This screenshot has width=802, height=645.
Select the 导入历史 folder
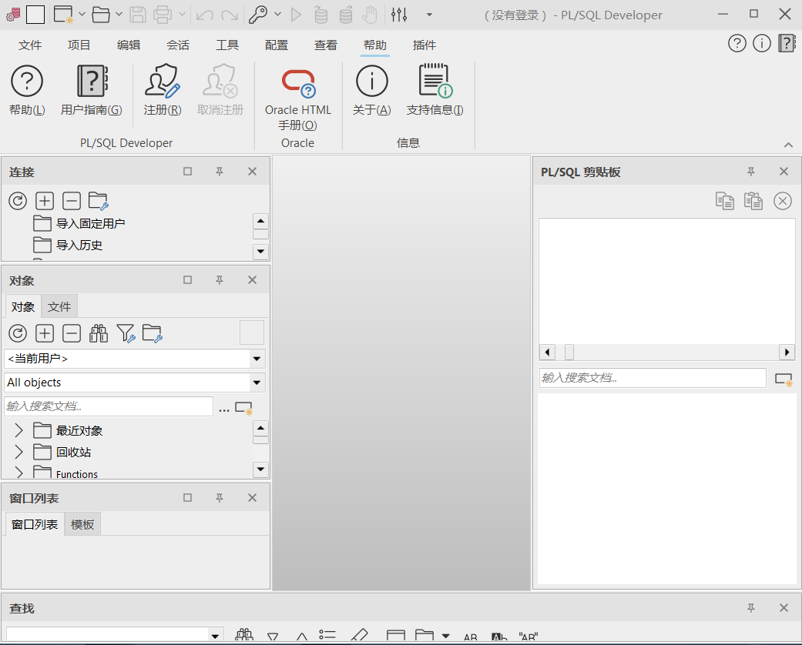[x=68, y=245]
